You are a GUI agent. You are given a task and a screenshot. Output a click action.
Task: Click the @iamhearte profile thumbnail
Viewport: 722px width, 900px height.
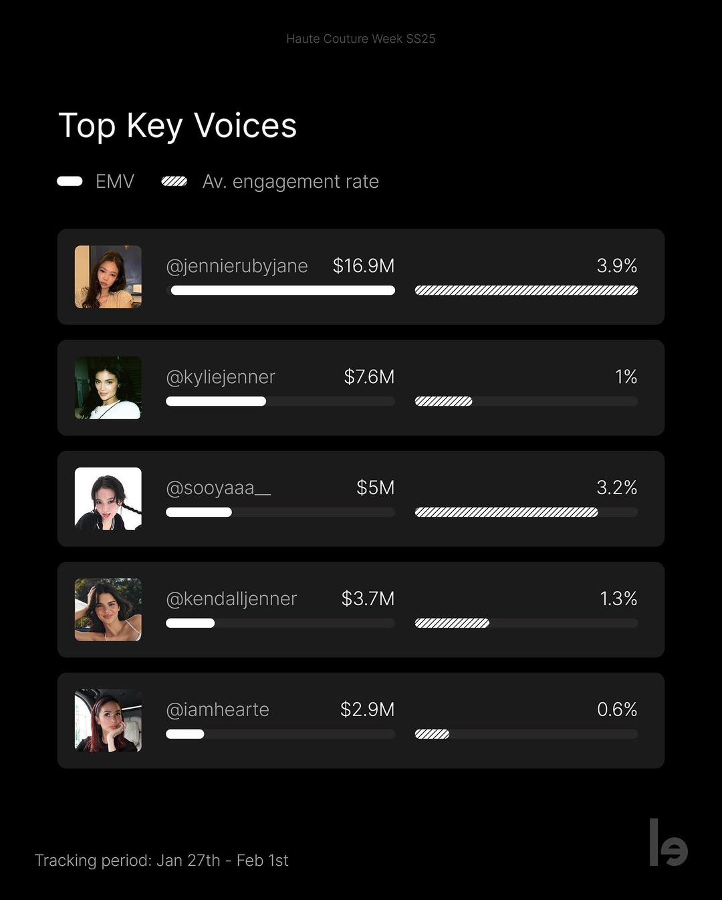click(x=108, y=721)
